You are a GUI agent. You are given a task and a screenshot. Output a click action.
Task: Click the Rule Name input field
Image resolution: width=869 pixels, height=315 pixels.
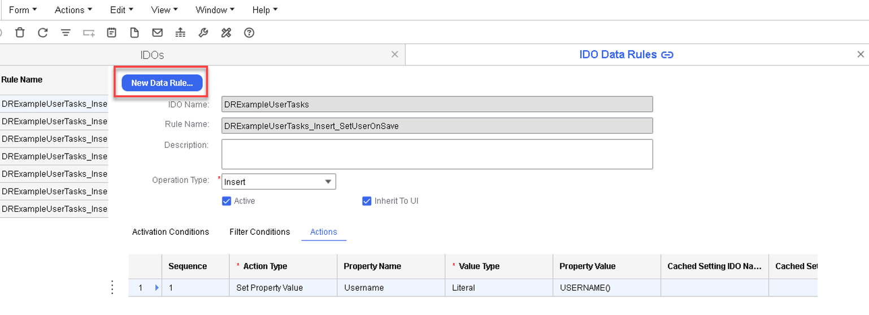[437, 125]
